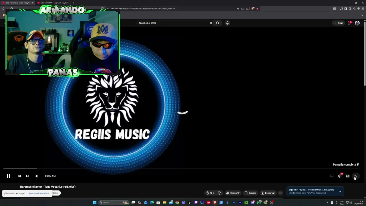Switch to theater mode
Image resolution: width=366 pixels, height=206 pixels.
tap(348, 176)
